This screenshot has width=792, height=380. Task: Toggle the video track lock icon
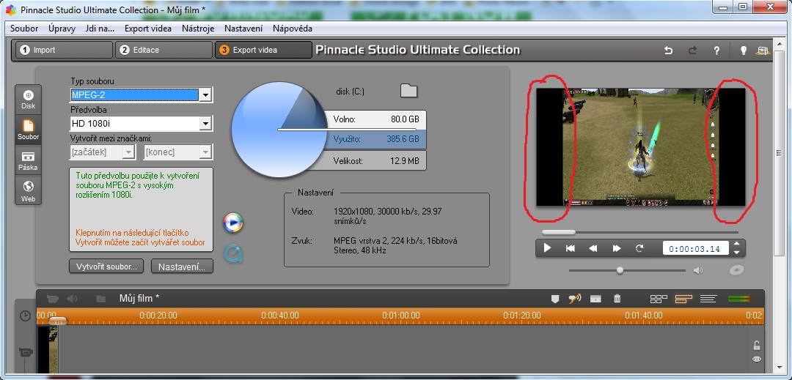tap(756, 346)
